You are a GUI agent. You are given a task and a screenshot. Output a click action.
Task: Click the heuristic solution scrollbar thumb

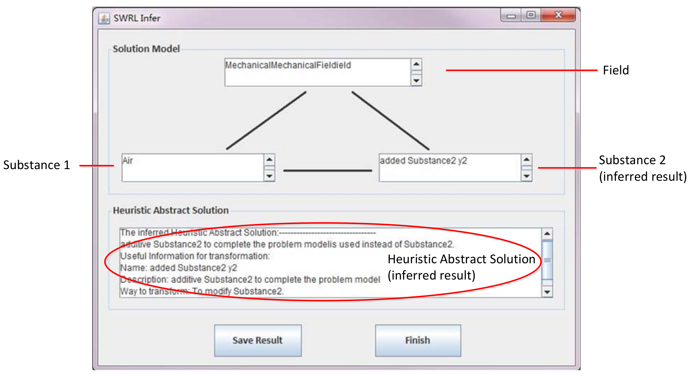click(547, 260)
